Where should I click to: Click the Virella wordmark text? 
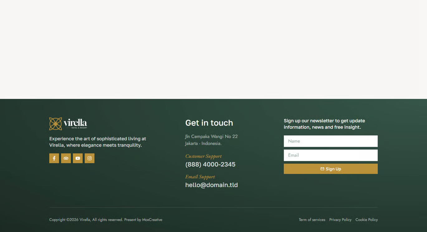pos(75,123)
